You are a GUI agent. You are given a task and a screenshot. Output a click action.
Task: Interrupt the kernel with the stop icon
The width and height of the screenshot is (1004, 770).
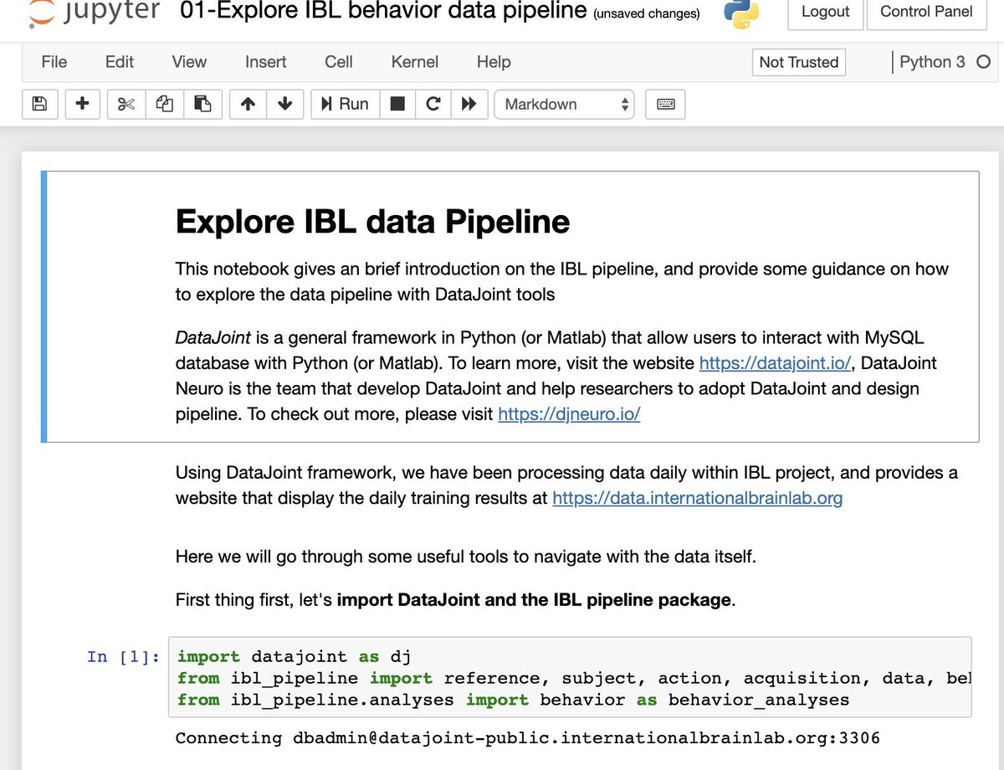[x=397, y=104]
